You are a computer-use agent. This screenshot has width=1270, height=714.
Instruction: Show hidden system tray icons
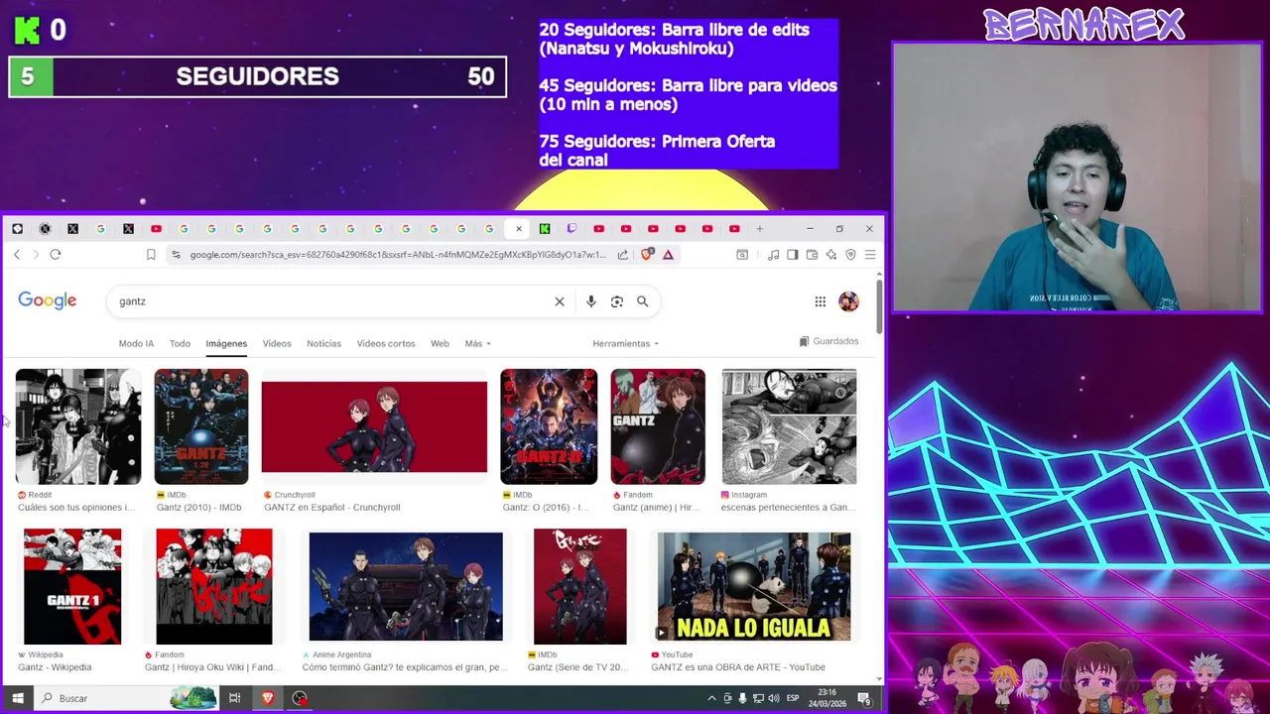tap(711, 698)
